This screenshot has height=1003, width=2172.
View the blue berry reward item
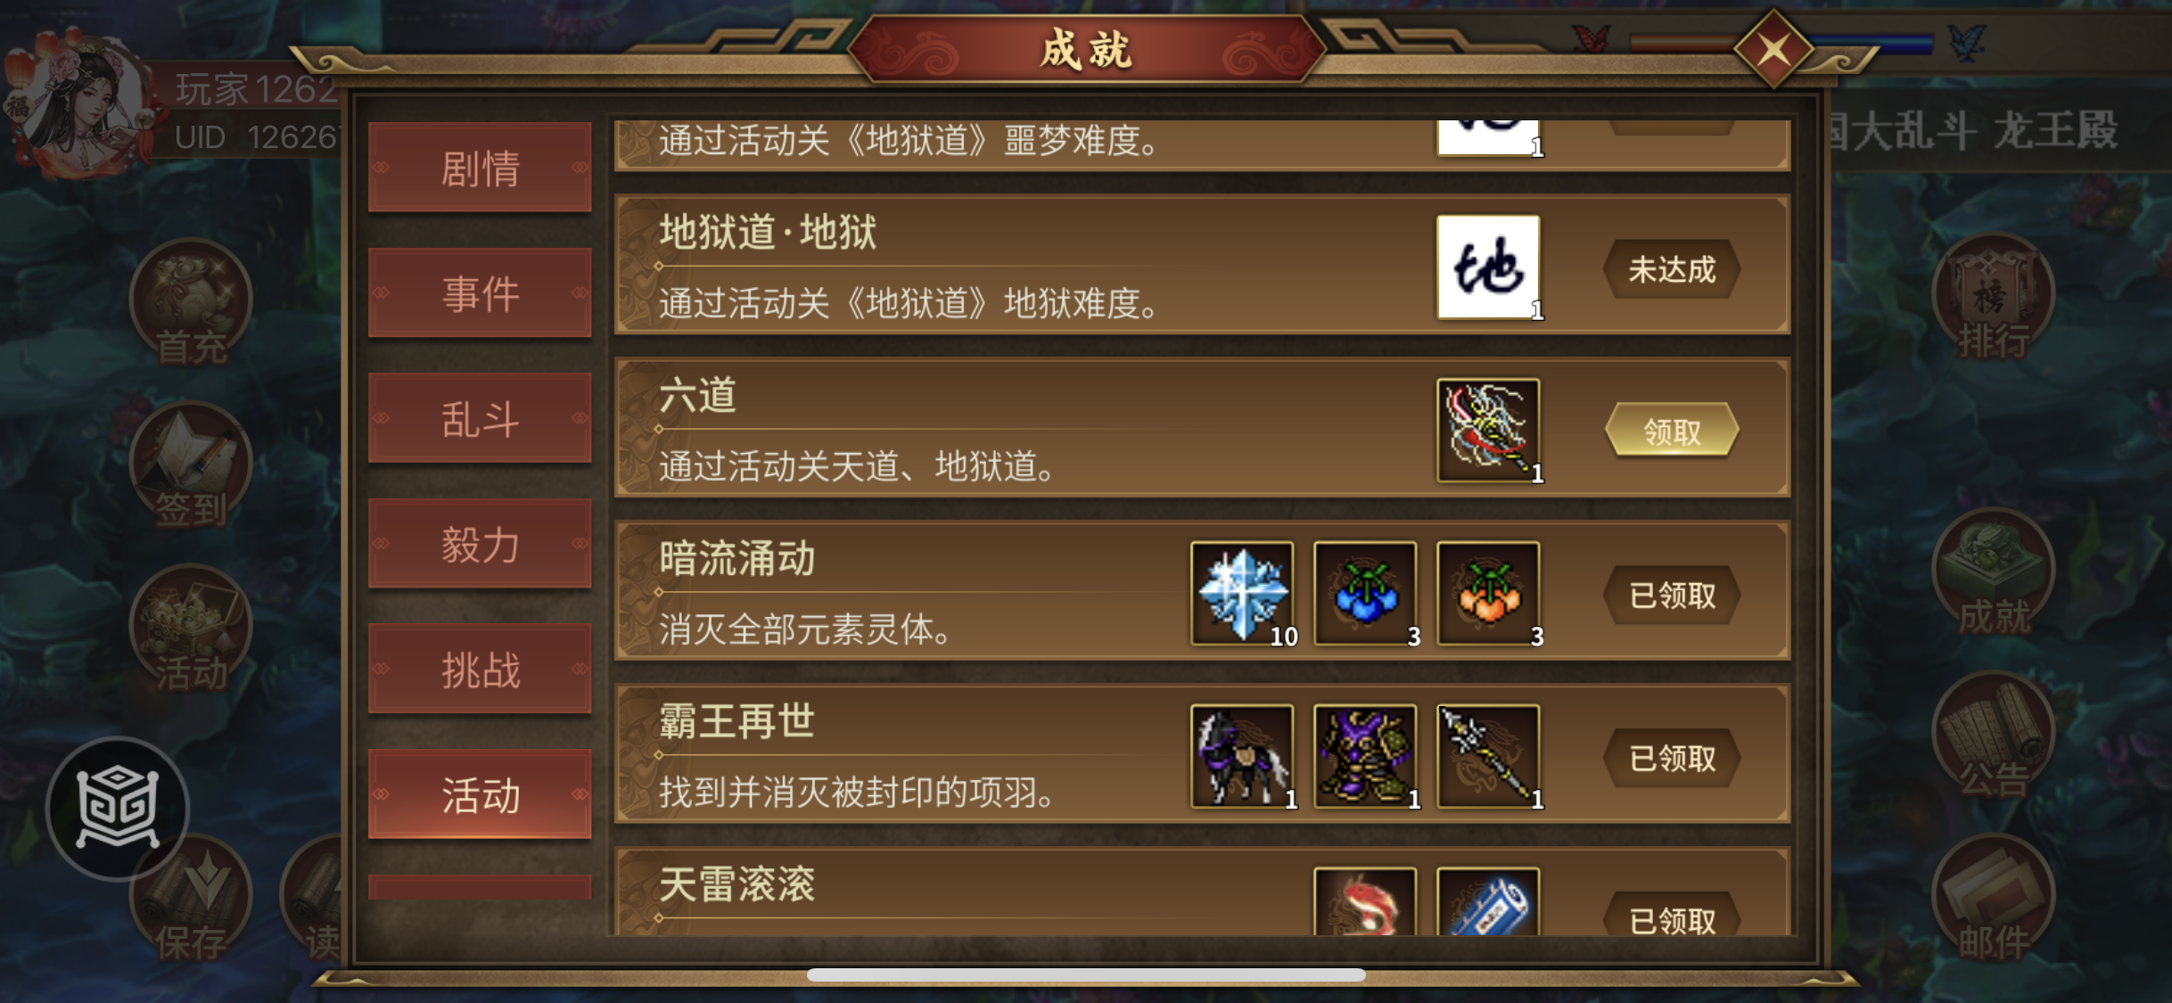click(x=1365, y=593)
